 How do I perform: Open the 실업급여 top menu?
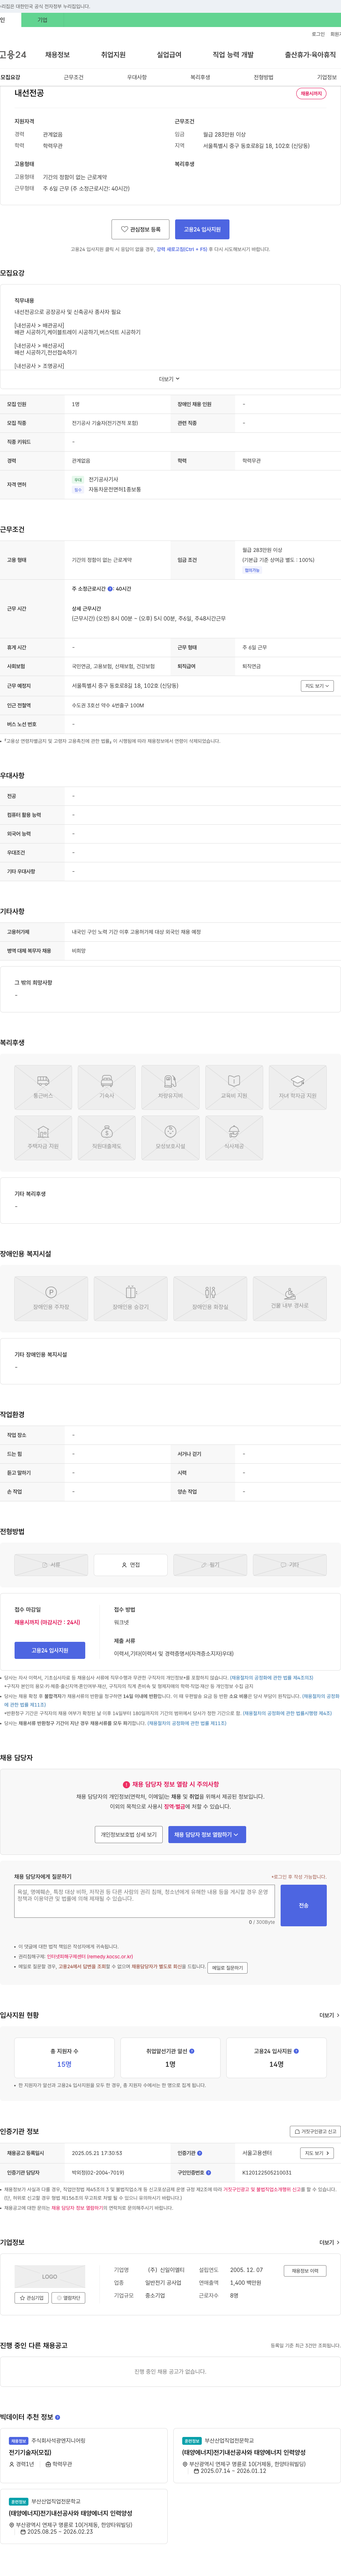tap(169, 55)
